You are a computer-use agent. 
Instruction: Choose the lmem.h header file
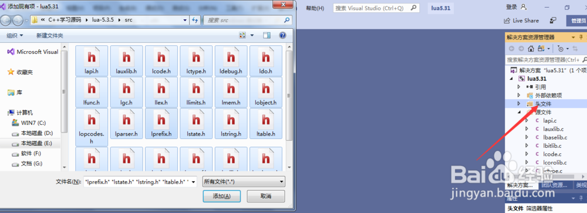231,92
